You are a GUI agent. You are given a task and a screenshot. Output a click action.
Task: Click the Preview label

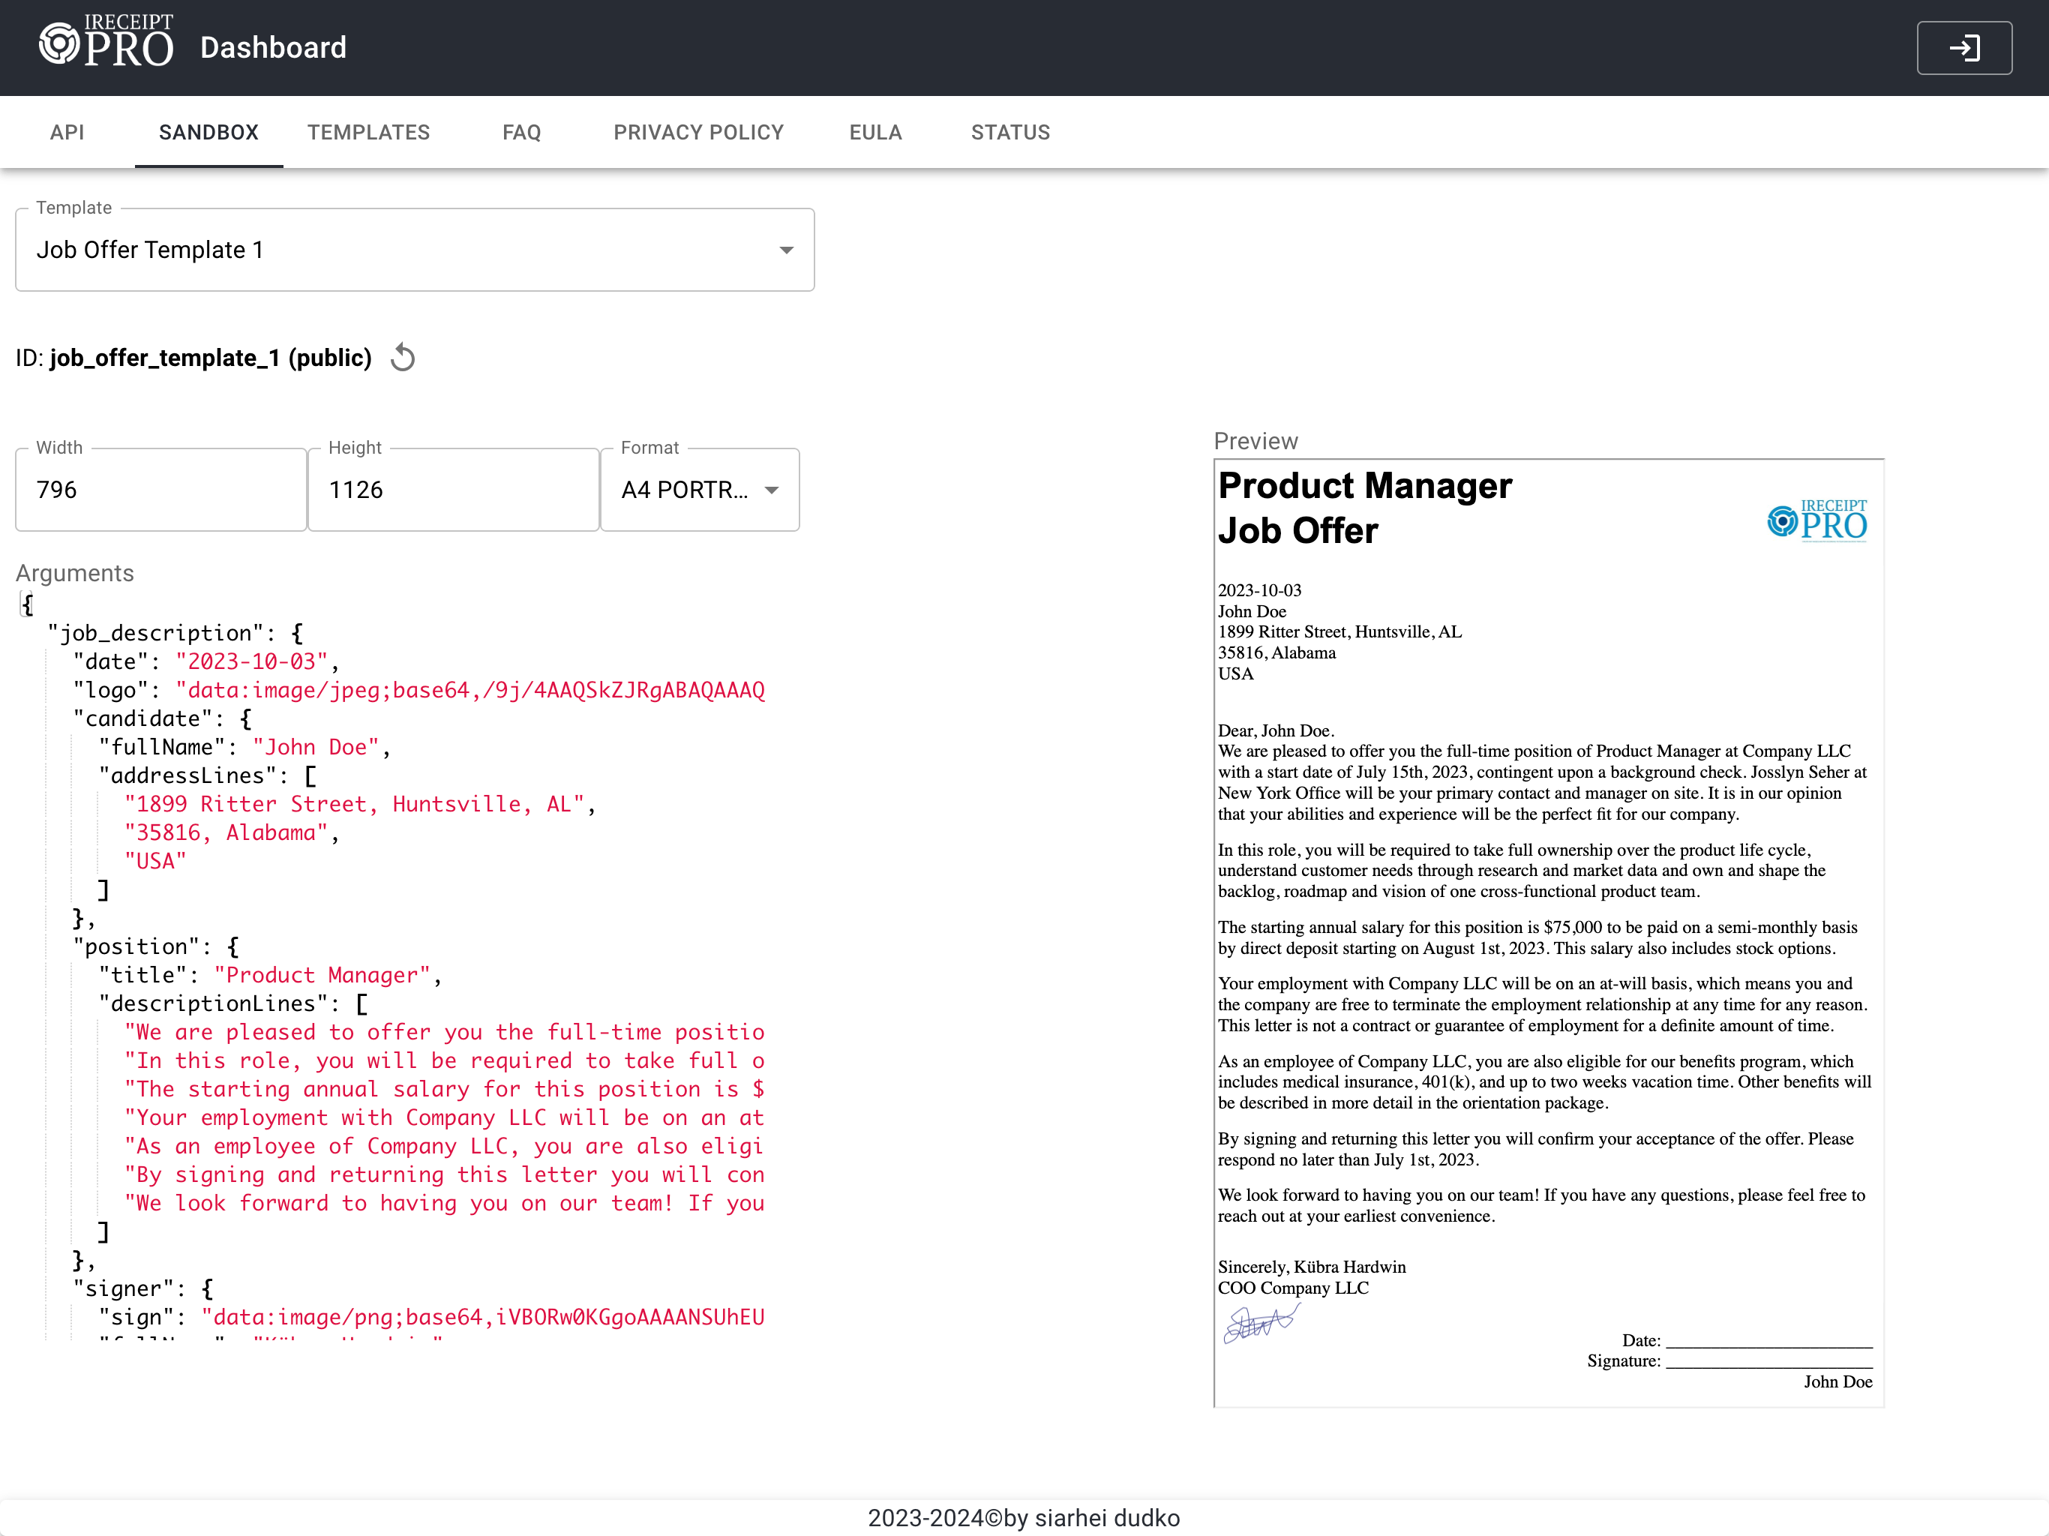[x=1256, y=441]
